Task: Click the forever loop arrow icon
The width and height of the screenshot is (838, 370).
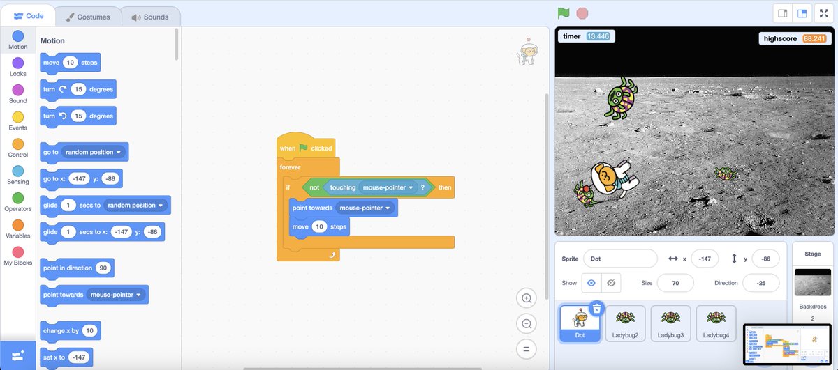Action: coord(332,256)
